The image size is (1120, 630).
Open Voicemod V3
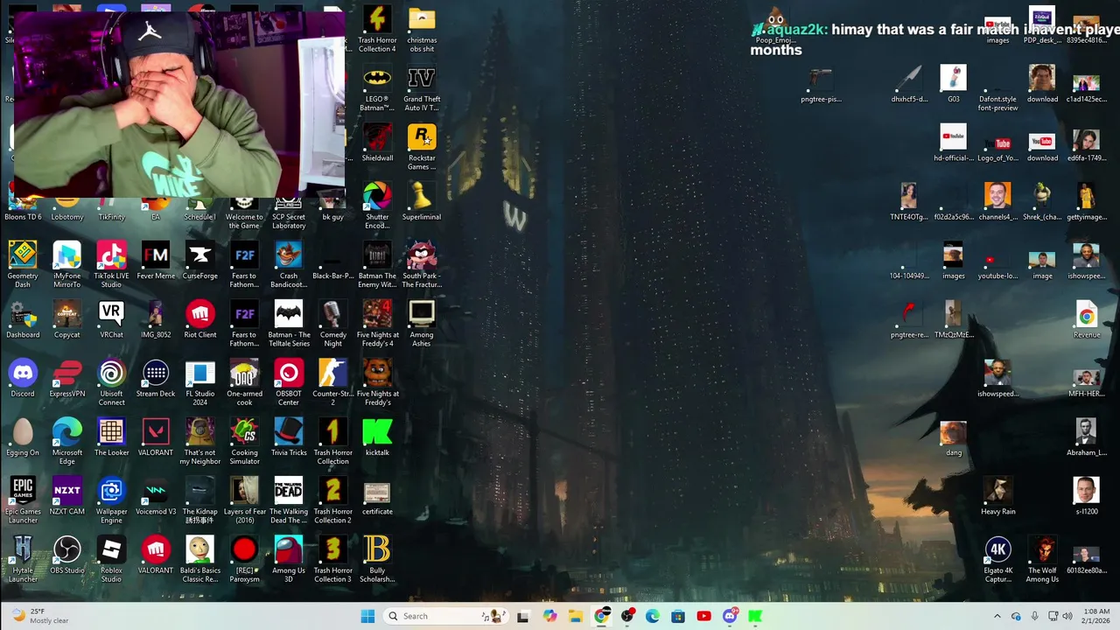[x=156, y=496]
